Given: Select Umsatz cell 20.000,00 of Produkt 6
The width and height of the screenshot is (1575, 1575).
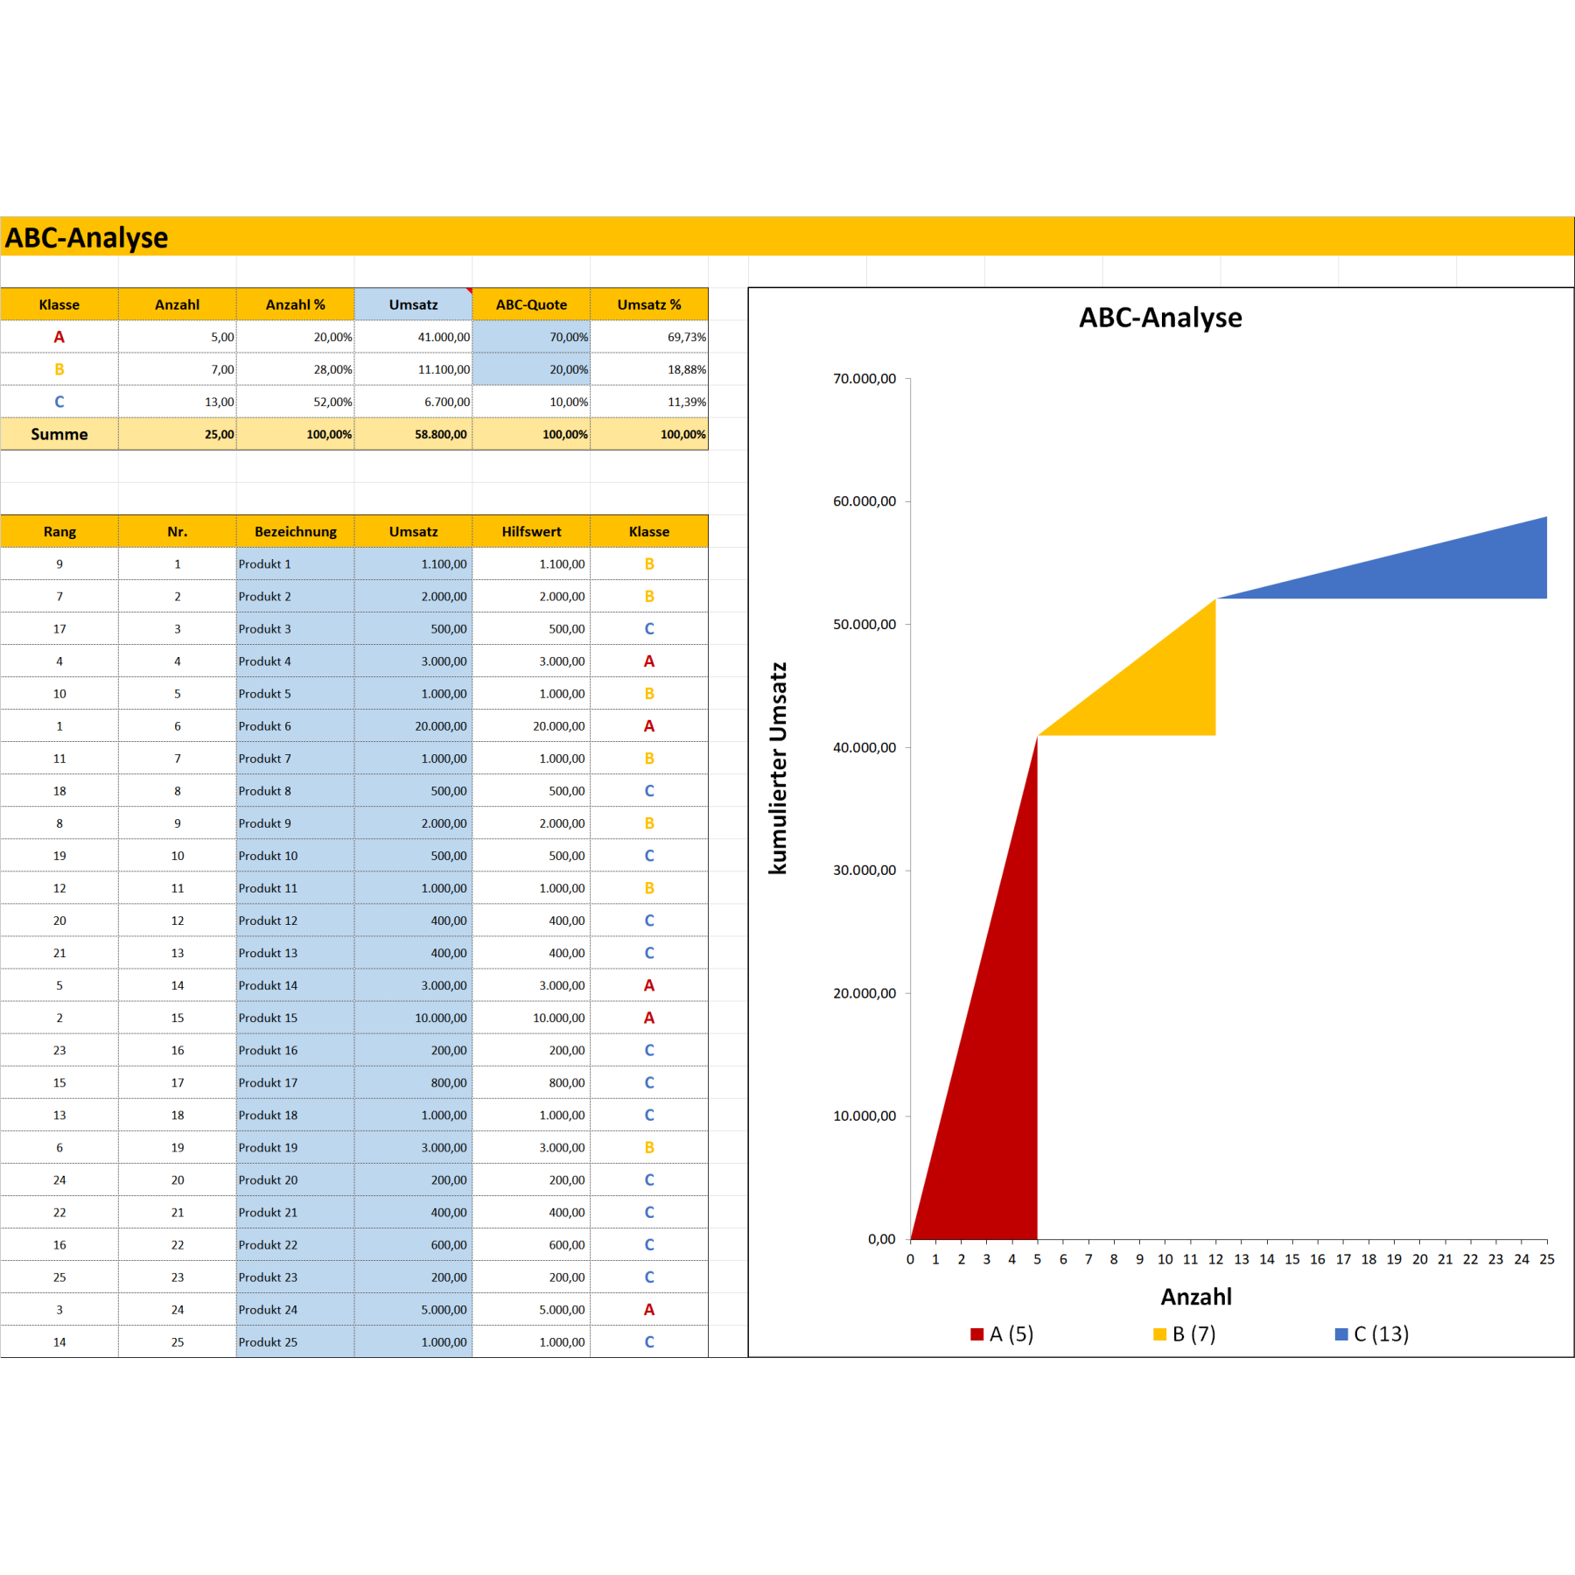Looking at the screenshot, I should tap(413, 726).
